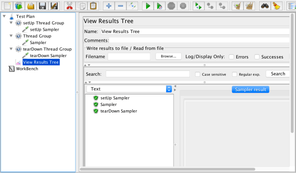Click the Copy icon

(x=81, y=6)
